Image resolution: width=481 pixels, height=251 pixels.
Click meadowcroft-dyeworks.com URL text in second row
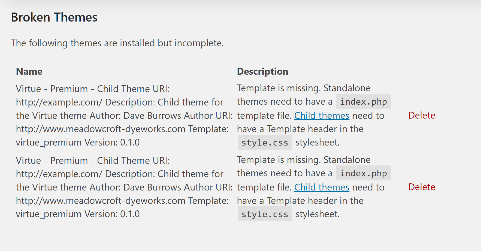point(101,201)
